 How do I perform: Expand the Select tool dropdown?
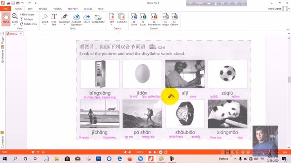pos(45,24)
